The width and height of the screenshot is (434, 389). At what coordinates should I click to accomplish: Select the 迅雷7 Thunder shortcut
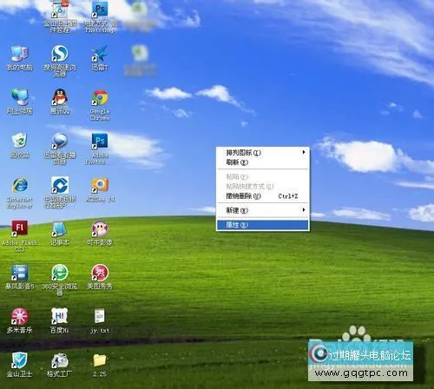point(100,58)
